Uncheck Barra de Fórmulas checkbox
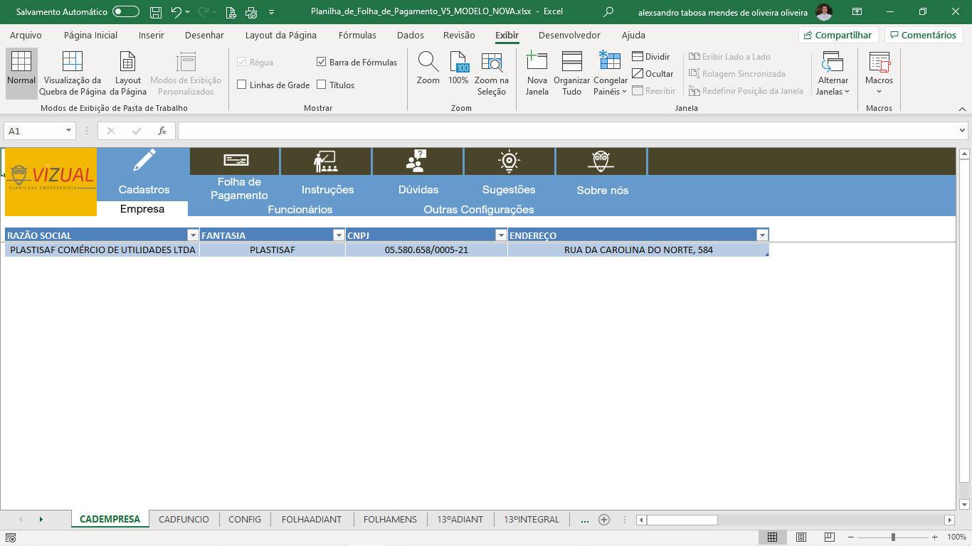Viewport: 972px width, 546px height. tap(322, 63)
